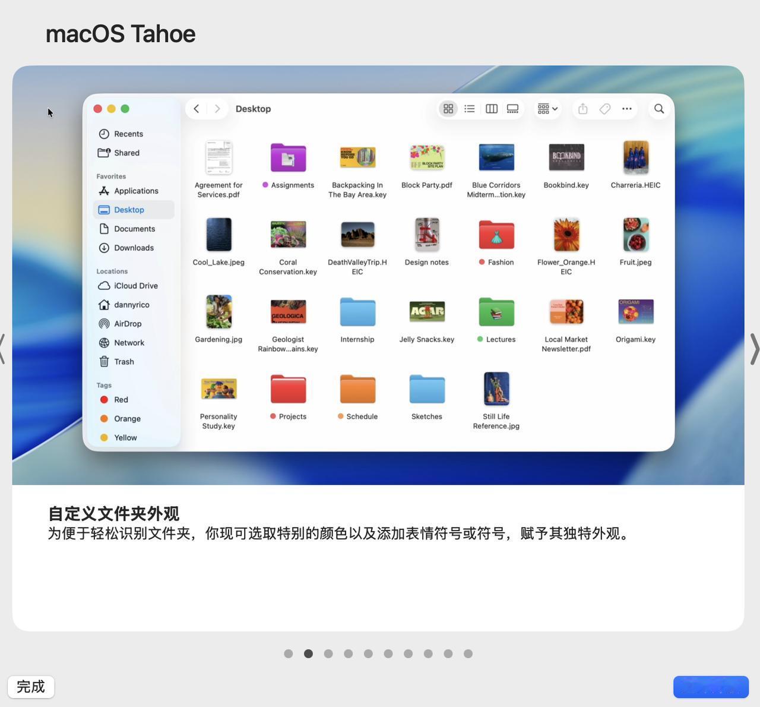Select Personality Study.key file
760x707 pixels.
(218, 389)
